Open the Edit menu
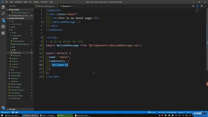208x117 pixels. tap(12, 2)
